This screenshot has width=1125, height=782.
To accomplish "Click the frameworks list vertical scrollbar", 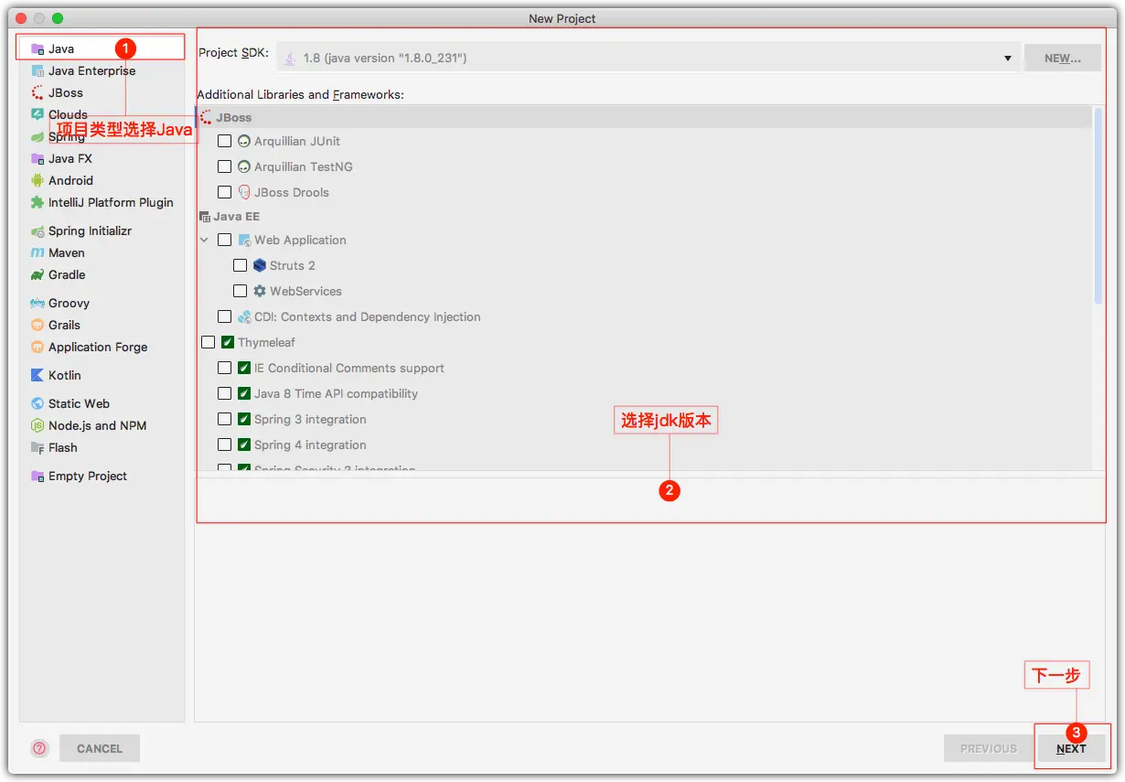I will (1098, 205).
